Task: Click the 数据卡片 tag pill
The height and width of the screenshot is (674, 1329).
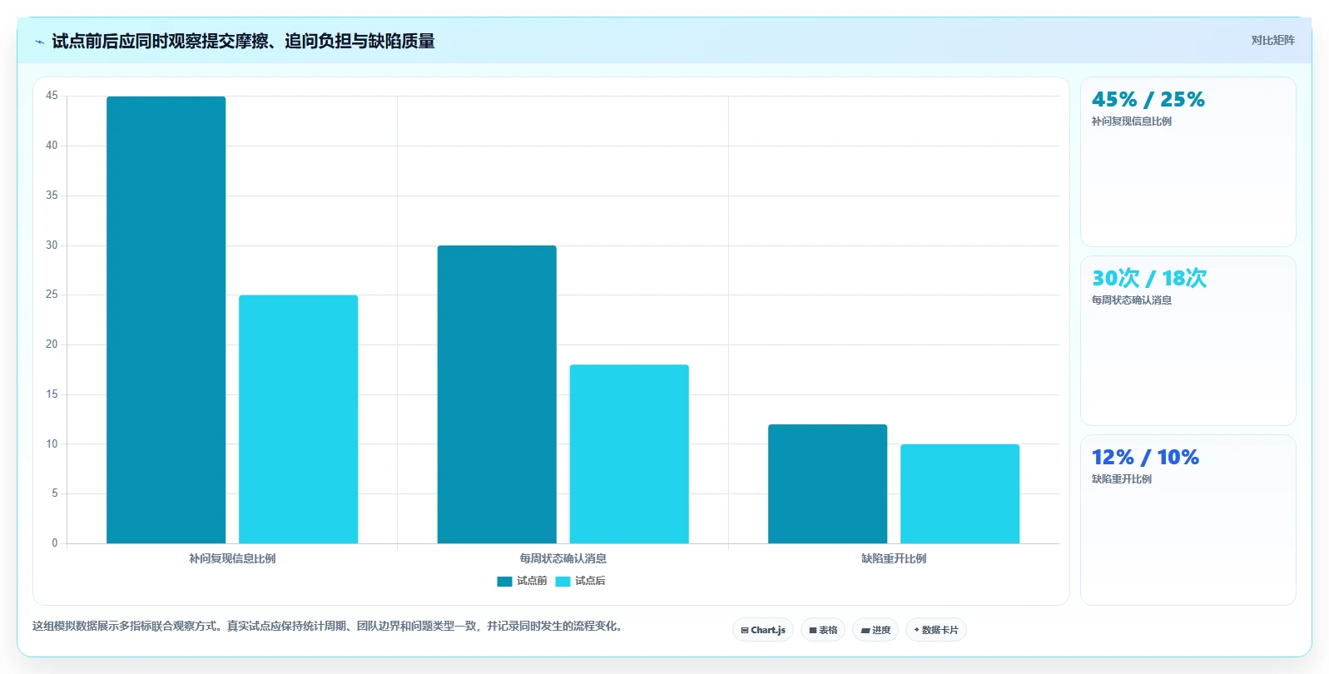Action: click(936, 630)
